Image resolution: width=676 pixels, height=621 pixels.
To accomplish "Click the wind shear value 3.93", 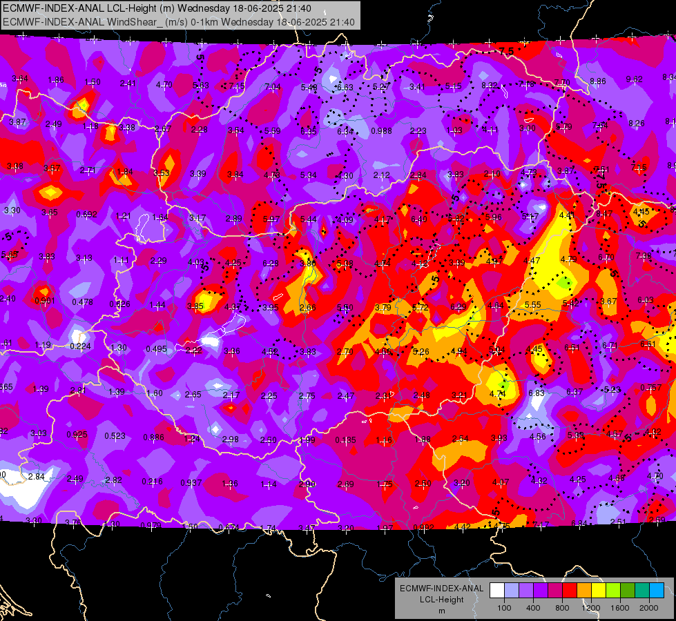I will (x=499, y=438).
